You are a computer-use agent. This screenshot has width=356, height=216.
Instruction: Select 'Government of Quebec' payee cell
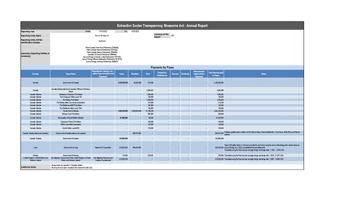[x=71, y=138]
